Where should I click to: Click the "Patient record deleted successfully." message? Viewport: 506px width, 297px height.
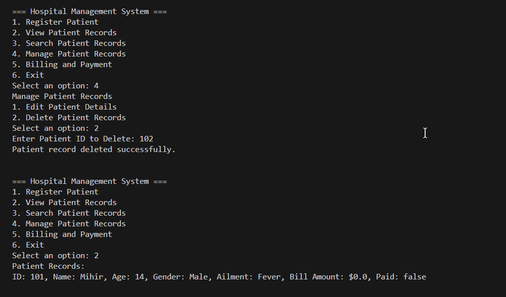point(94,150)
